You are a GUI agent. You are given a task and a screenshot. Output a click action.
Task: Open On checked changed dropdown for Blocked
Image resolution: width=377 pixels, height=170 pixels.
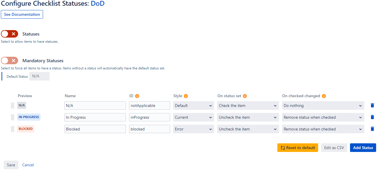tap(323, 129)
